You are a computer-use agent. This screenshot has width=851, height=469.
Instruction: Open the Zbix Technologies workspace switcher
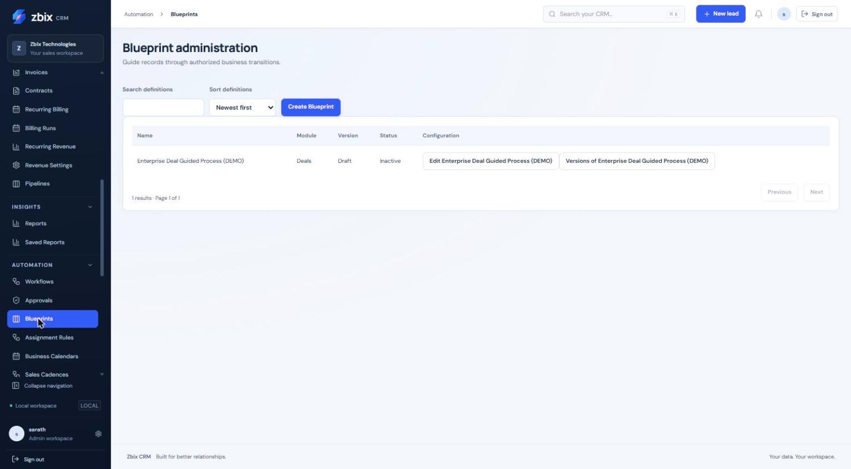click(x=56, y=48)
